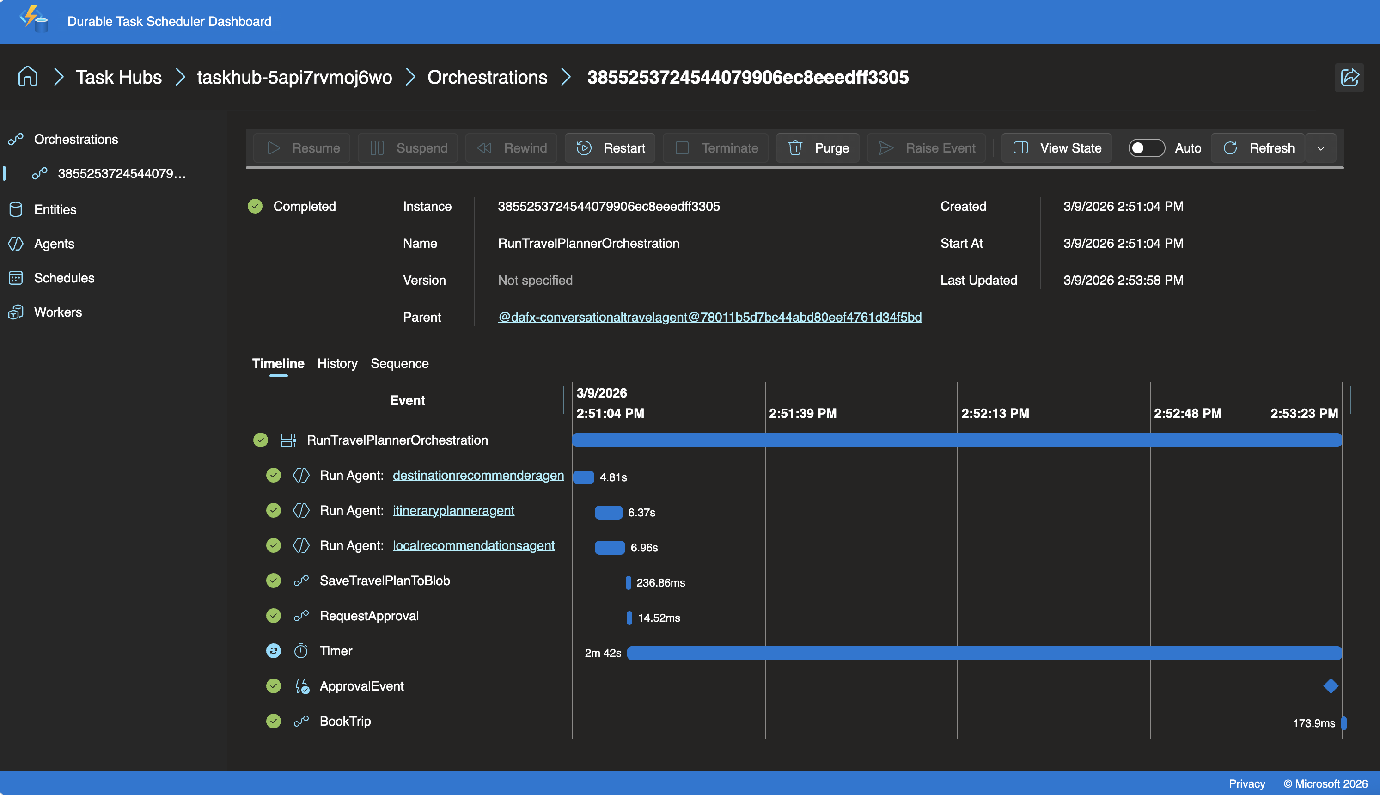Open the itineraryplanneragent link

click(453, 510)
